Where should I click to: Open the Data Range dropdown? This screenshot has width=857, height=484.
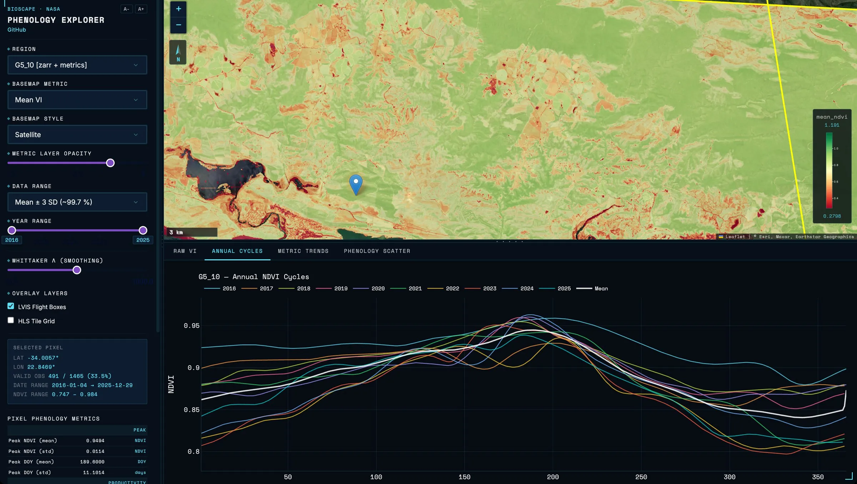(x=77, y=202)
